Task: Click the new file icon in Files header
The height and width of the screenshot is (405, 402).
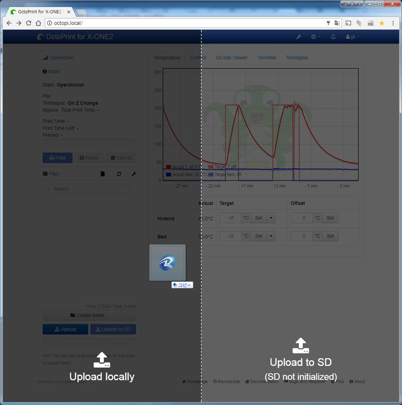Action: 103,174
